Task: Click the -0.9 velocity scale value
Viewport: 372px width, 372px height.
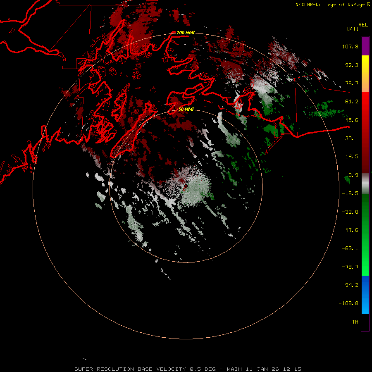Action: [352, 175]
